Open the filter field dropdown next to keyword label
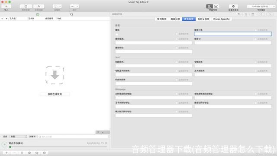 [18, 137]
